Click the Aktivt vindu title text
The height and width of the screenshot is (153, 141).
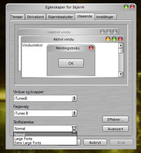coord(64,39)
